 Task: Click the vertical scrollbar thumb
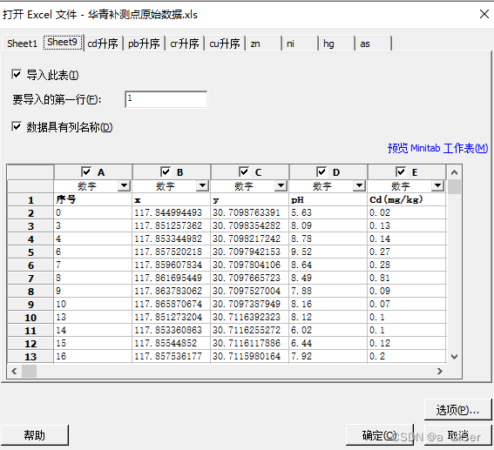(x=454, y=187)
